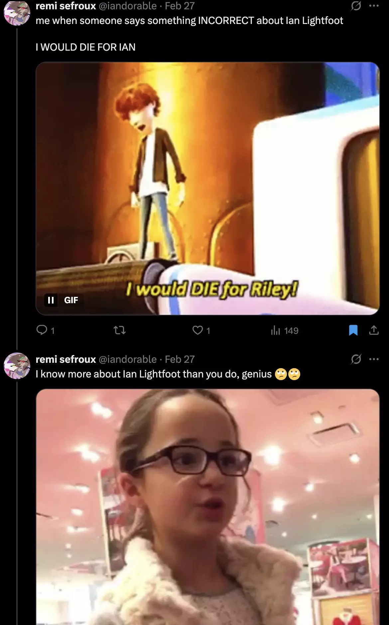Viewport: 389px width, 625px height.
Task: Pause the GIF in the first tweet
Action: click(x=51, y=300)
